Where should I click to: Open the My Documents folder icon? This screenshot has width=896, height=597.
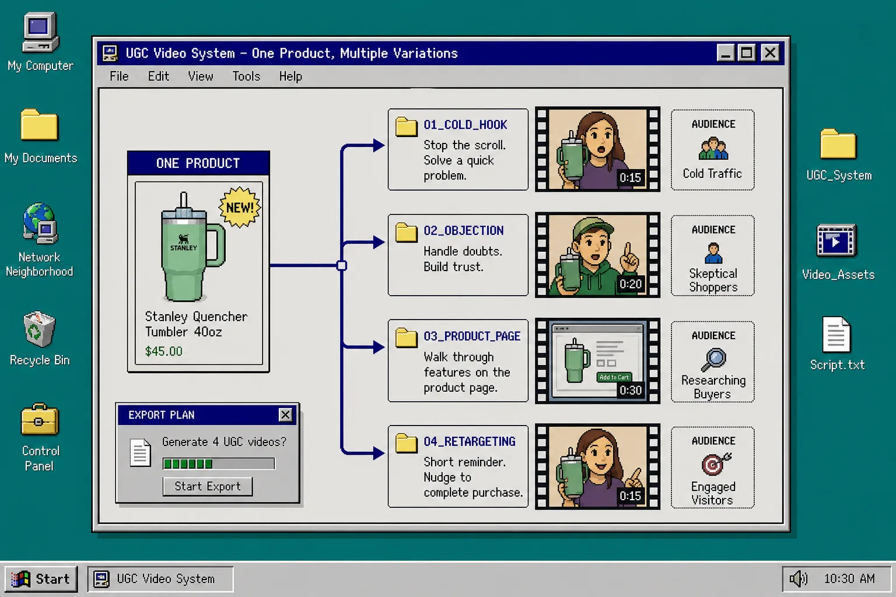click(39, 125)
